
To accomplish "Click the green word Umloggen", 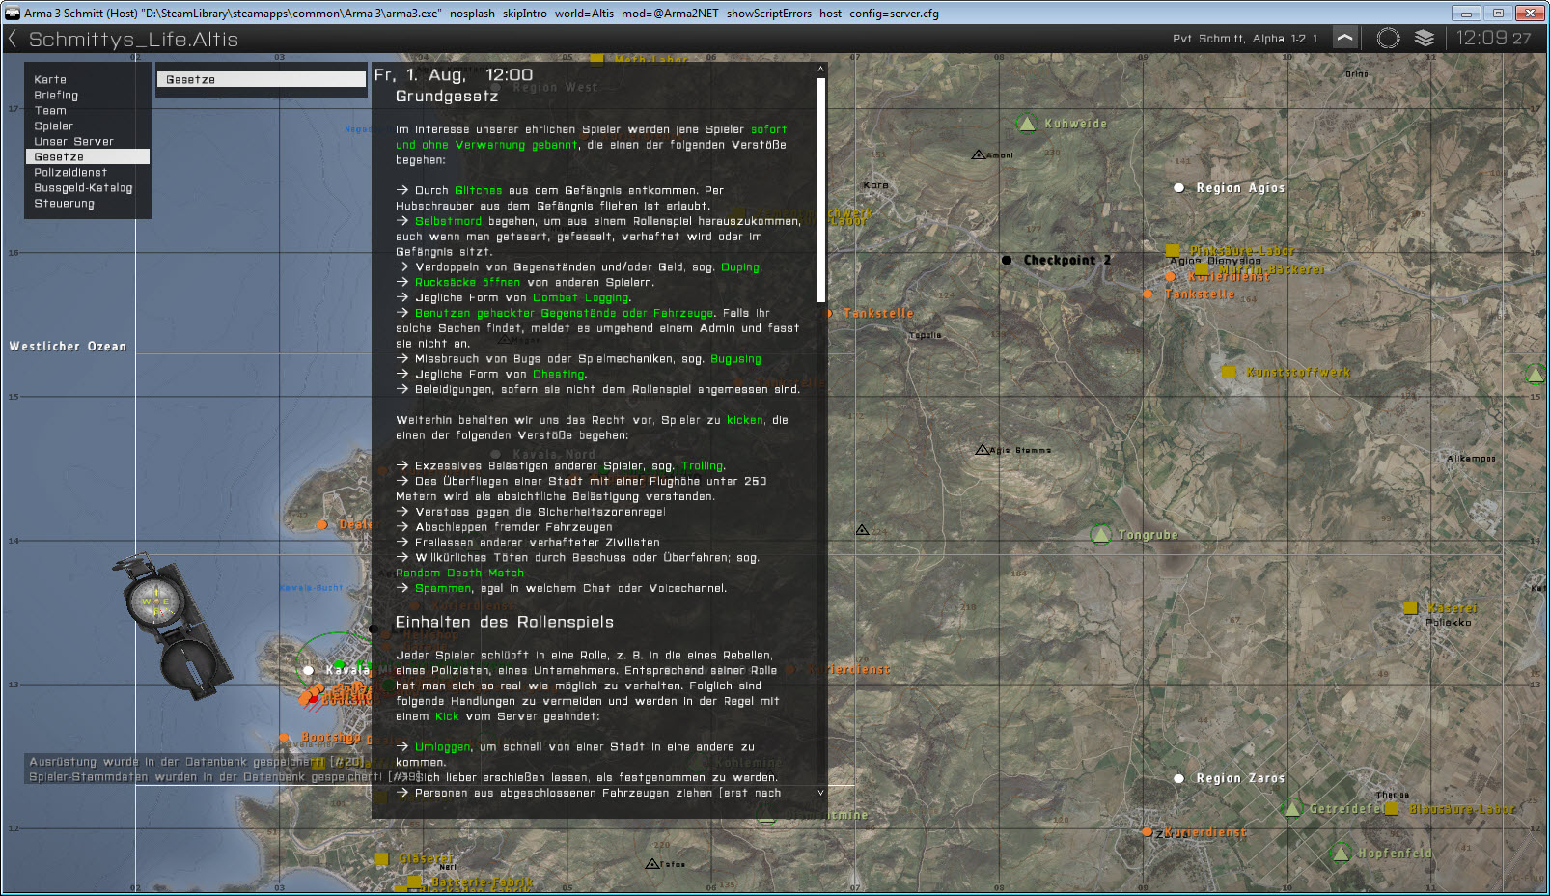I will (443, 747).
